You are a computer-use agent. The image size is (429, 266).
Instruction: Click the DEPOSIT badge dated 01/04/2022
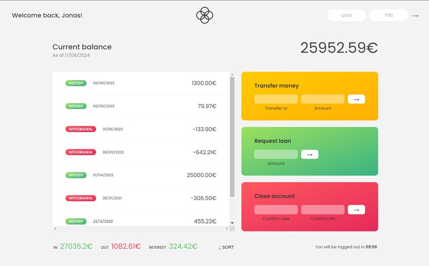(76, 175)
